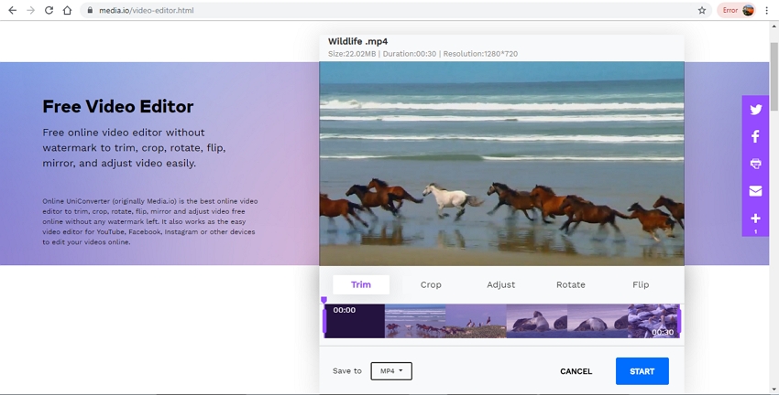Image resolution: width=779 pixels, height=395 pixels.
Task: Reload the page in the browser
Action: (x=49, y=11)
